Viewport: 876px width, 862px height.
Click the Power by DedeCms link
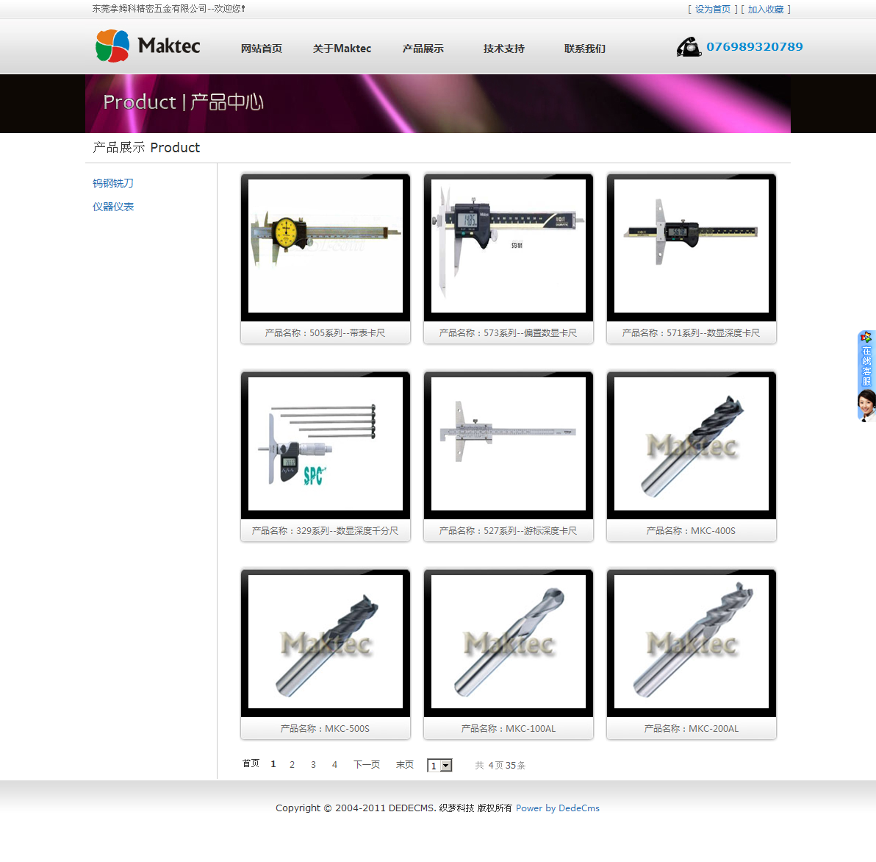tap(557, 808)
